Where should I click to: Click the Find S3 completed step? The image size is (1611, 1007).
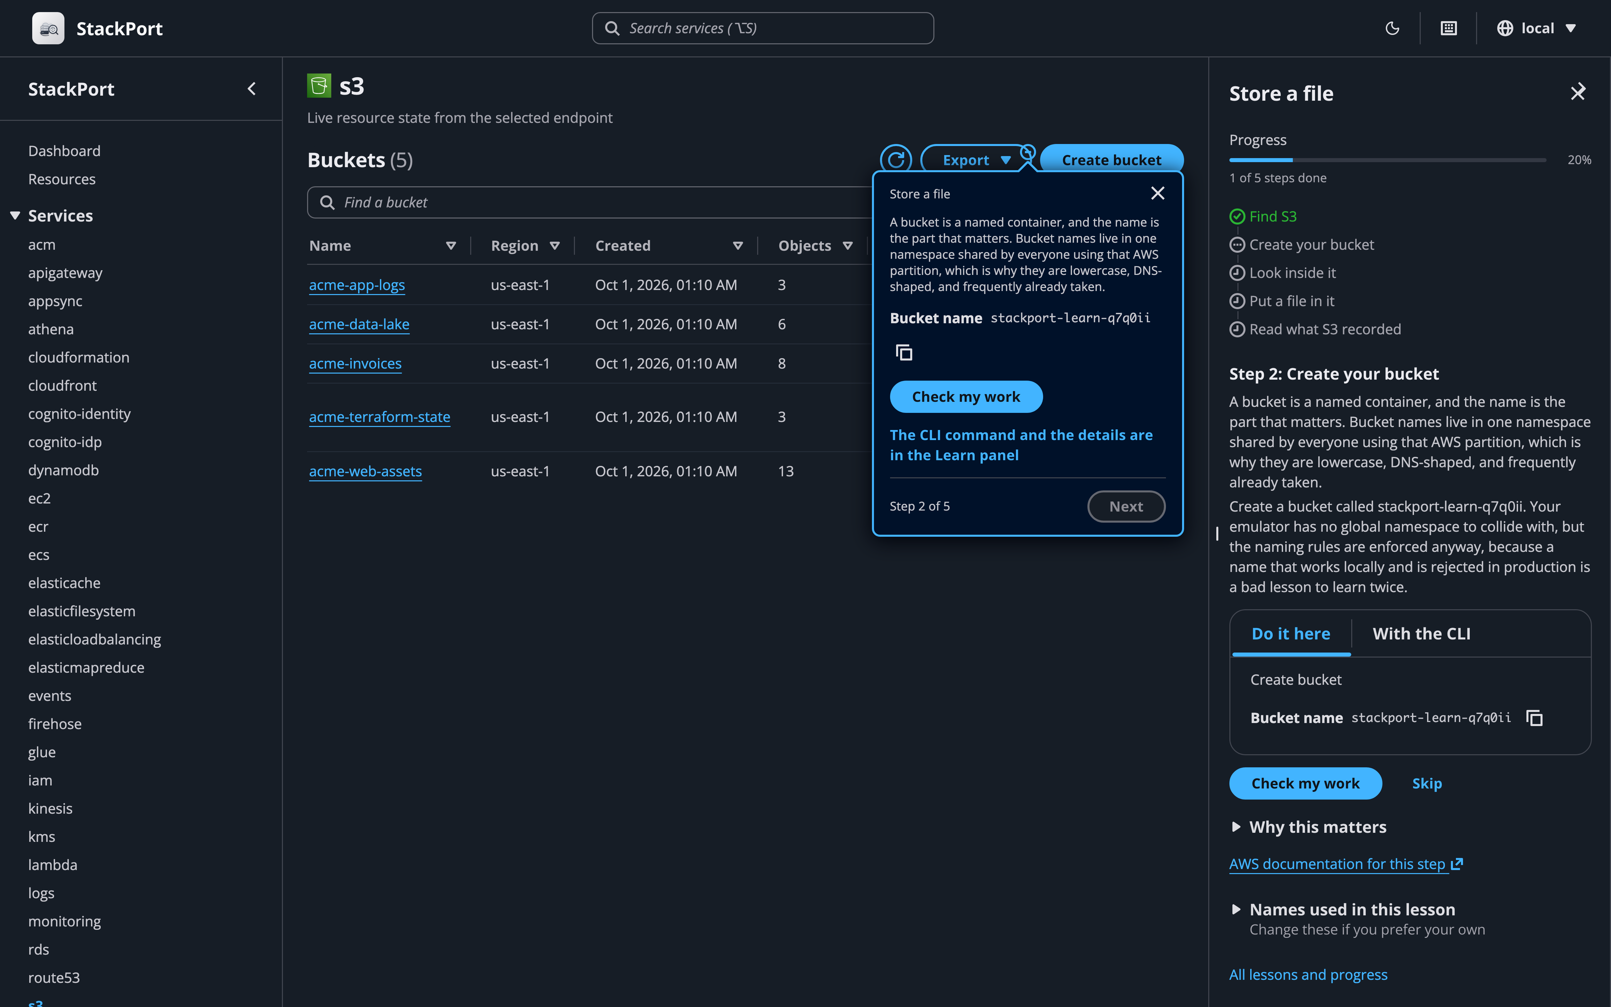click(1264, 217)
